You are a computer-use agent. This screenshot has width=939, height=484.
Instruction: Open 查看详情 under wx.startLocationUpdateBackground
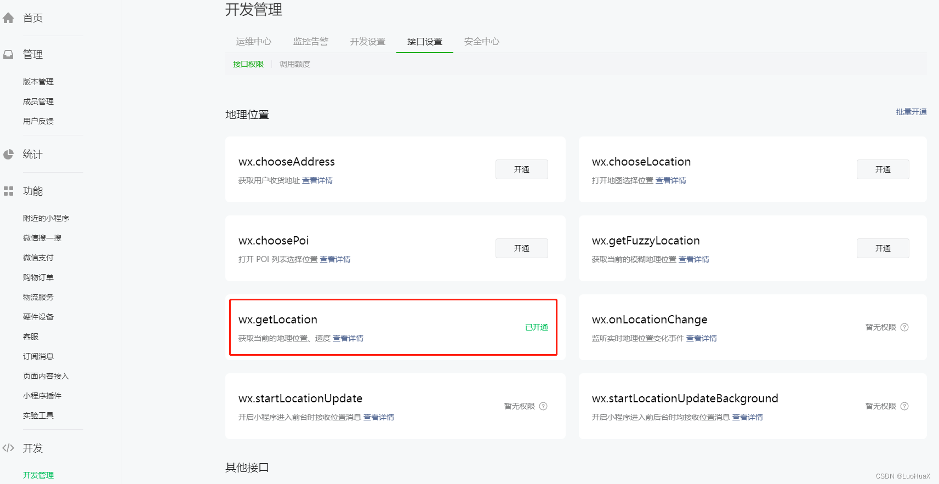[748, 417]
